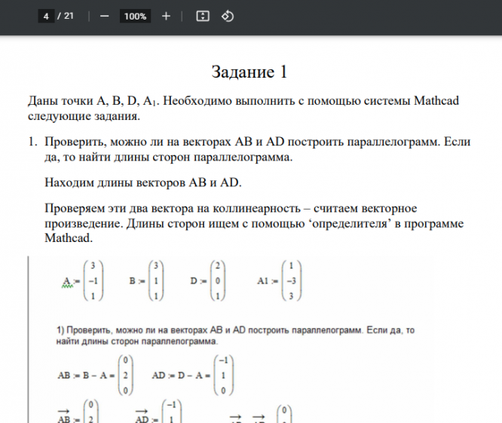Screen dimensions: 502x423
Task: Click the expression 'AB := B − A'
Action: (x=96, y=375)
